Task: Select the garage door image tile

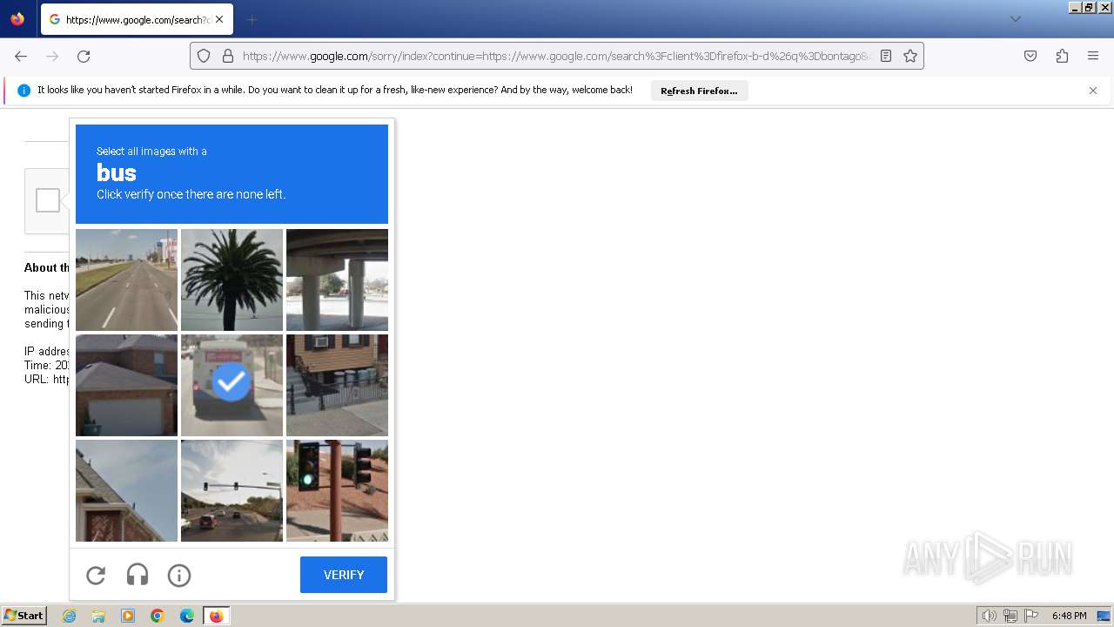Action: point(126,385)
